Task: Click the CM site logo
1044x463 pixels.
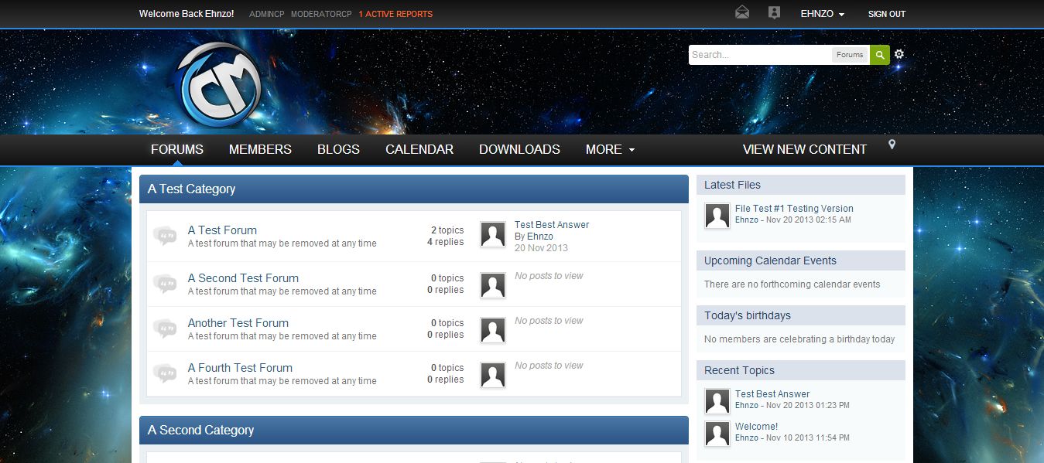Action: coord(219,83)
